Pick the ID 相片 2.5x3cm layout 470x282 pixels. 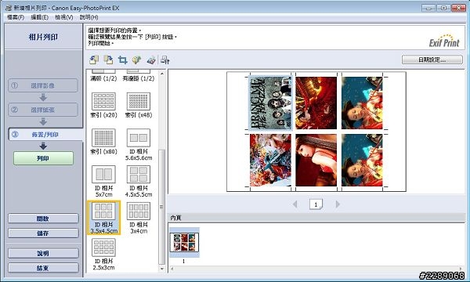(103, 254)
